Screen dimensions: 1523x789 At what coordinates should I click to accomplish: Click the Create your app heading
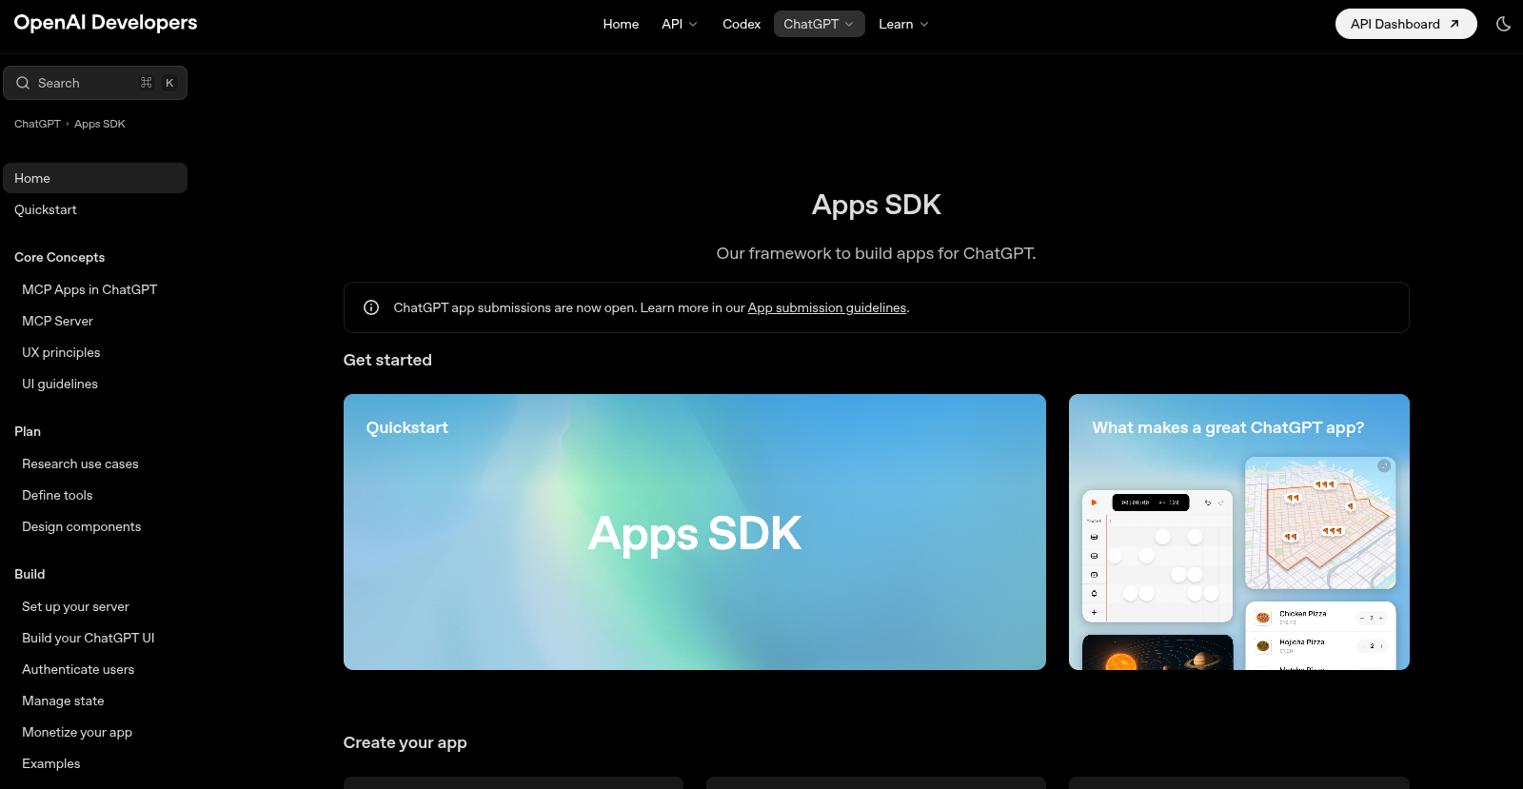click(x=405, y=742)
